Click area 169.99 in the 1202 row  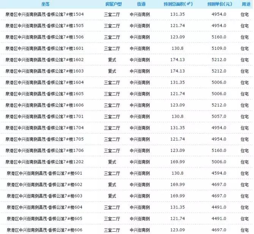click(178, 162)
